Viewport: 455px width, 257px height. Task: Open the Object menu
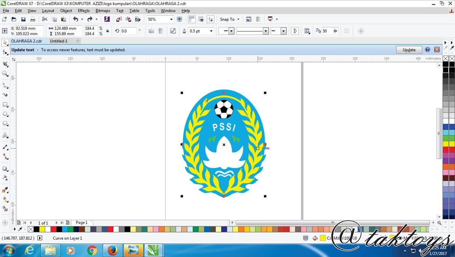coord(66,11)
